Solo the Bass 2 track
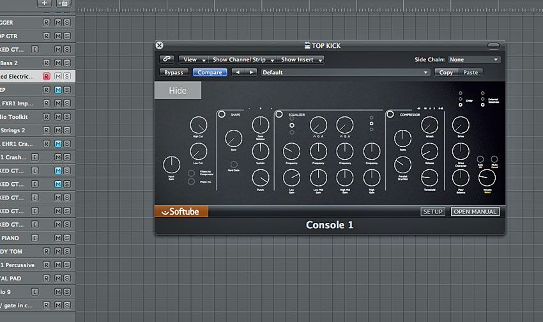 click(x=67, y=63)
